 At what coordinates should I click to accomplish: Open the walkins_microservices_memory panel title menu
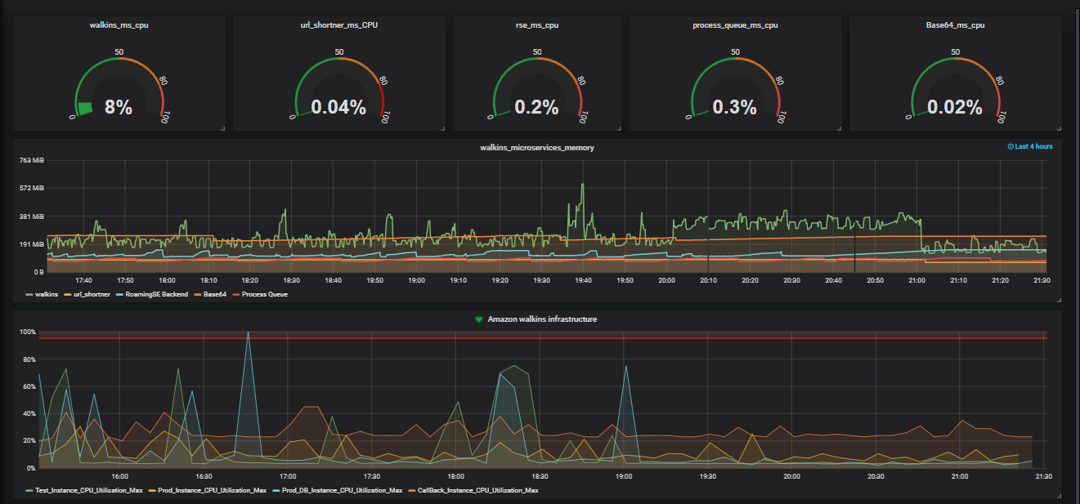coord(538,148)
